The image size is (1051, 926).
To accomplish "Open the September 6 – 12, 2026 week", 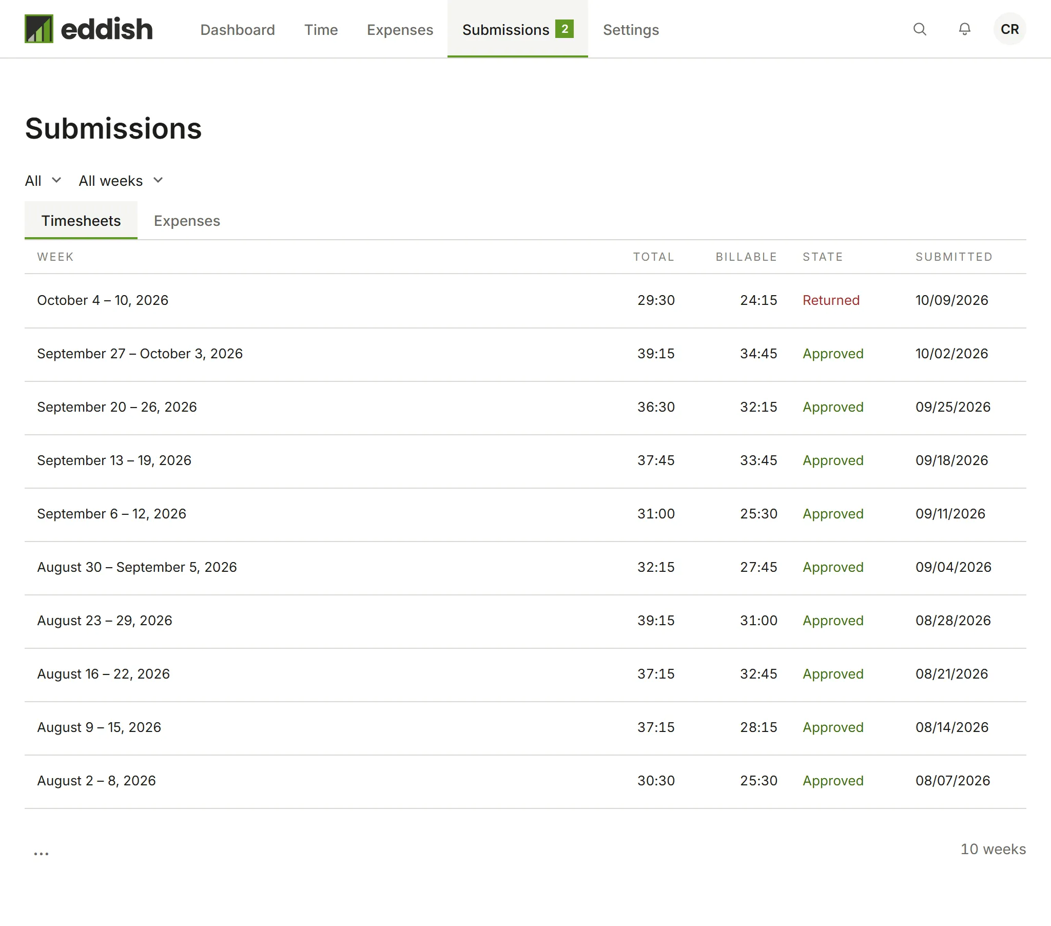I will coord(525,514).
